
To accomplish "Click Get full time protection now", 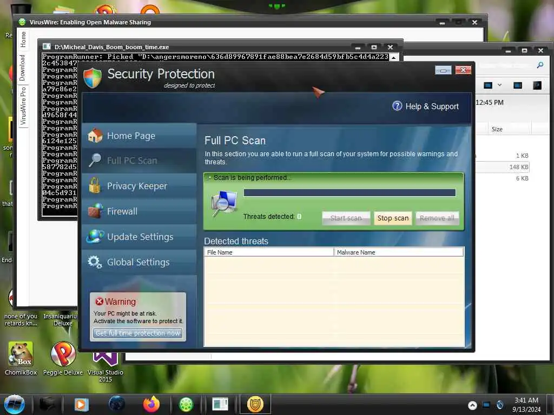I will coord(138,333).
